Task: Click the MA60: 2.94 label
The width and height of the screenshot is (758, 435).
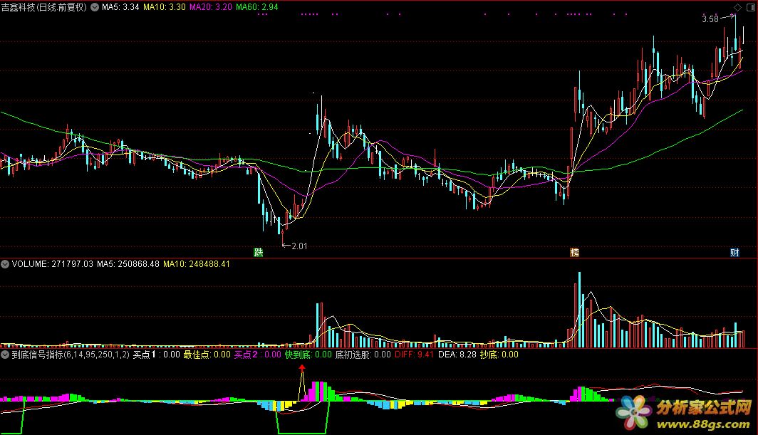Action: coord(257,7)
